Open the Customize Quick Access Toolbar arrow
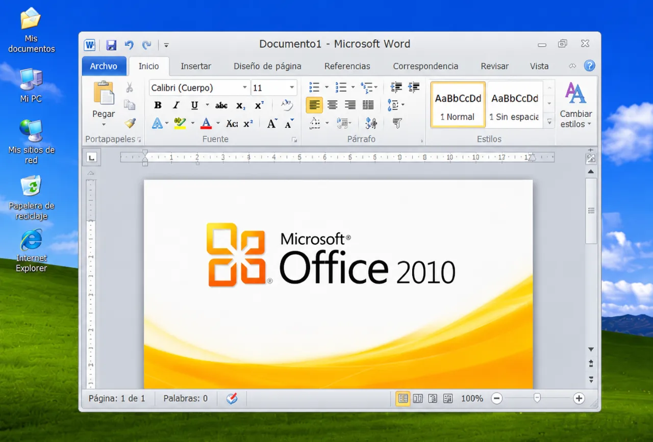The height and width of the screenshot is (442, 653). 166,45
